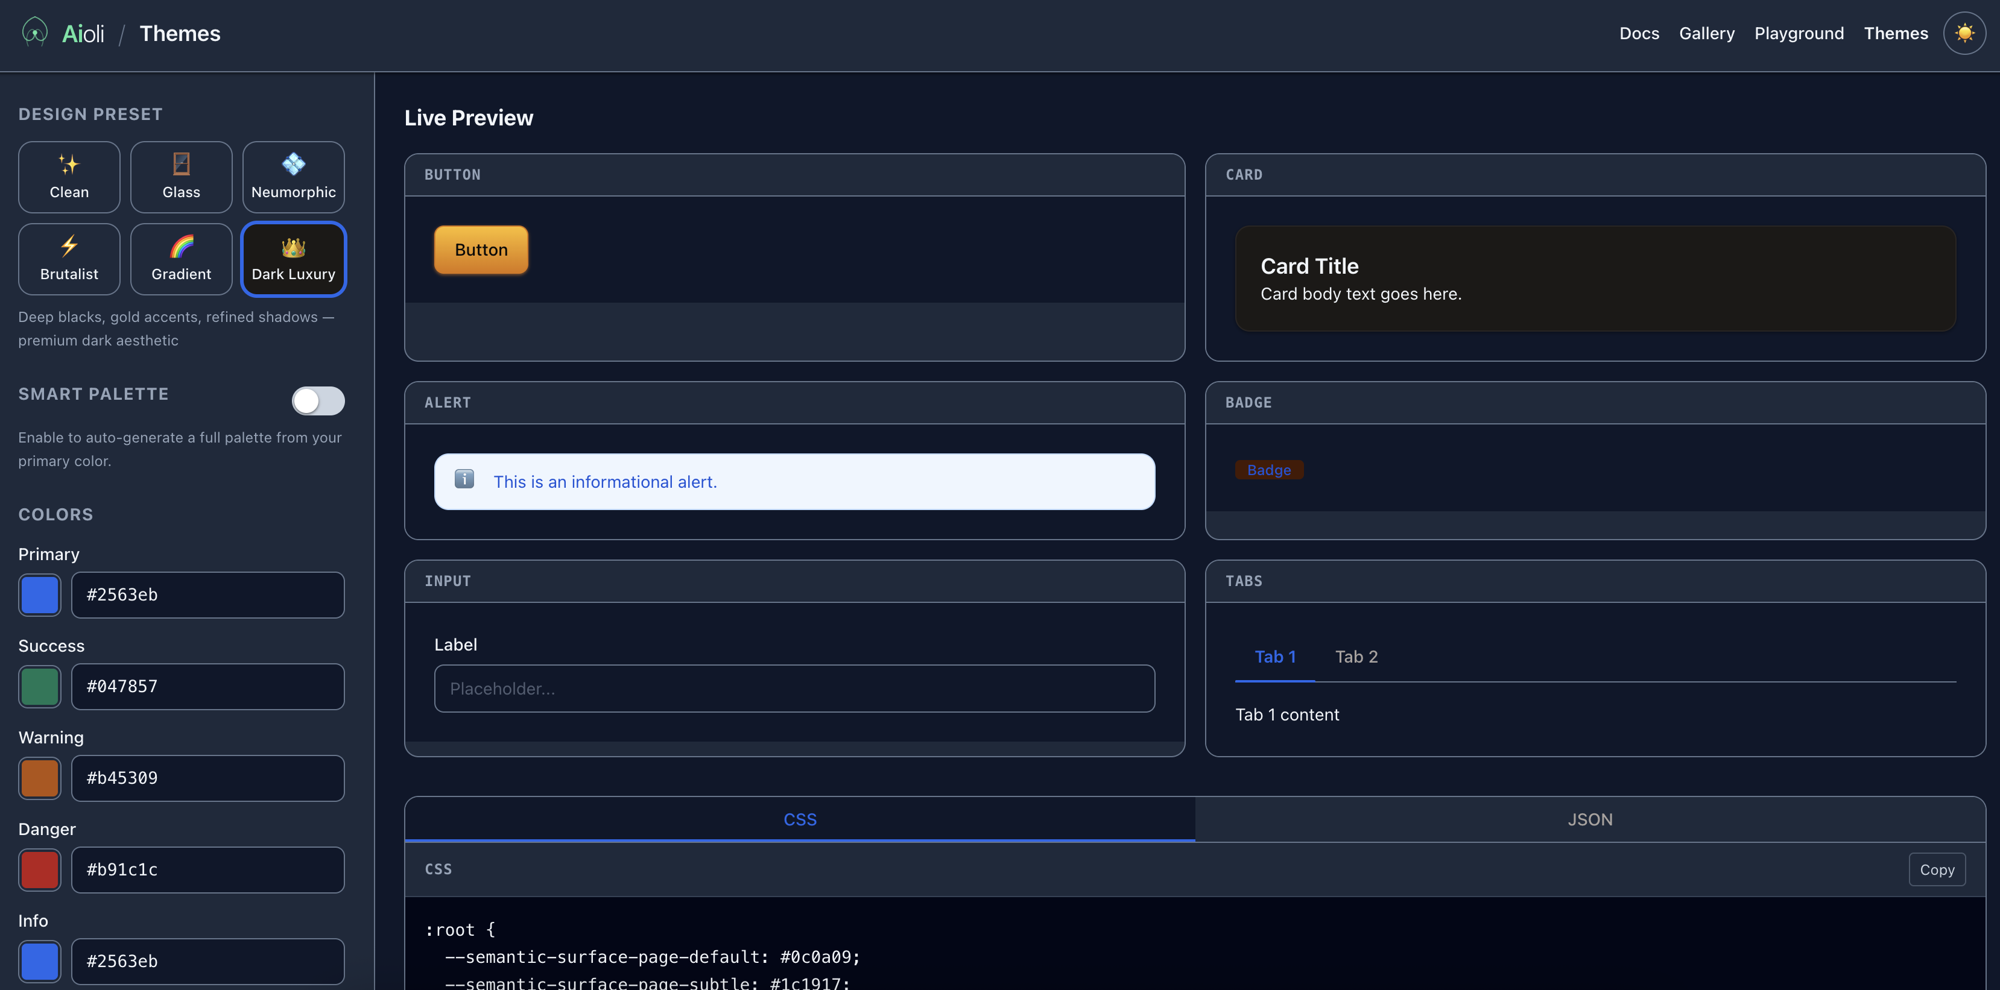Screen dimensions: 2000x990
Task: Select the Gradient design preset
Action: [x=181, y=259]
